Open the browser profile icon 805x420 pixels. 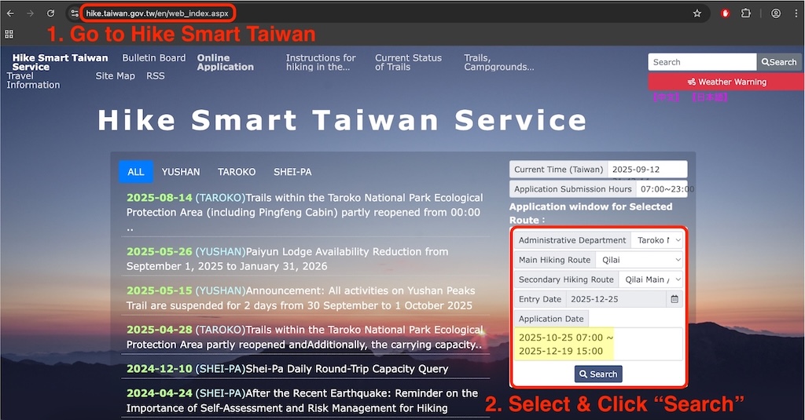coord(776,13)
